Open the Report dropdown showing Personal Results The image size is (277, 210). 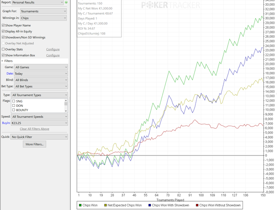pyautogui.click(x=38, y=2)
